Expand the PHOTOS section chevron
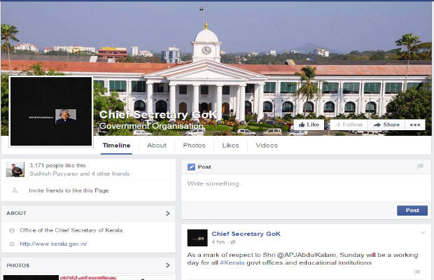 tap(168, 265)
